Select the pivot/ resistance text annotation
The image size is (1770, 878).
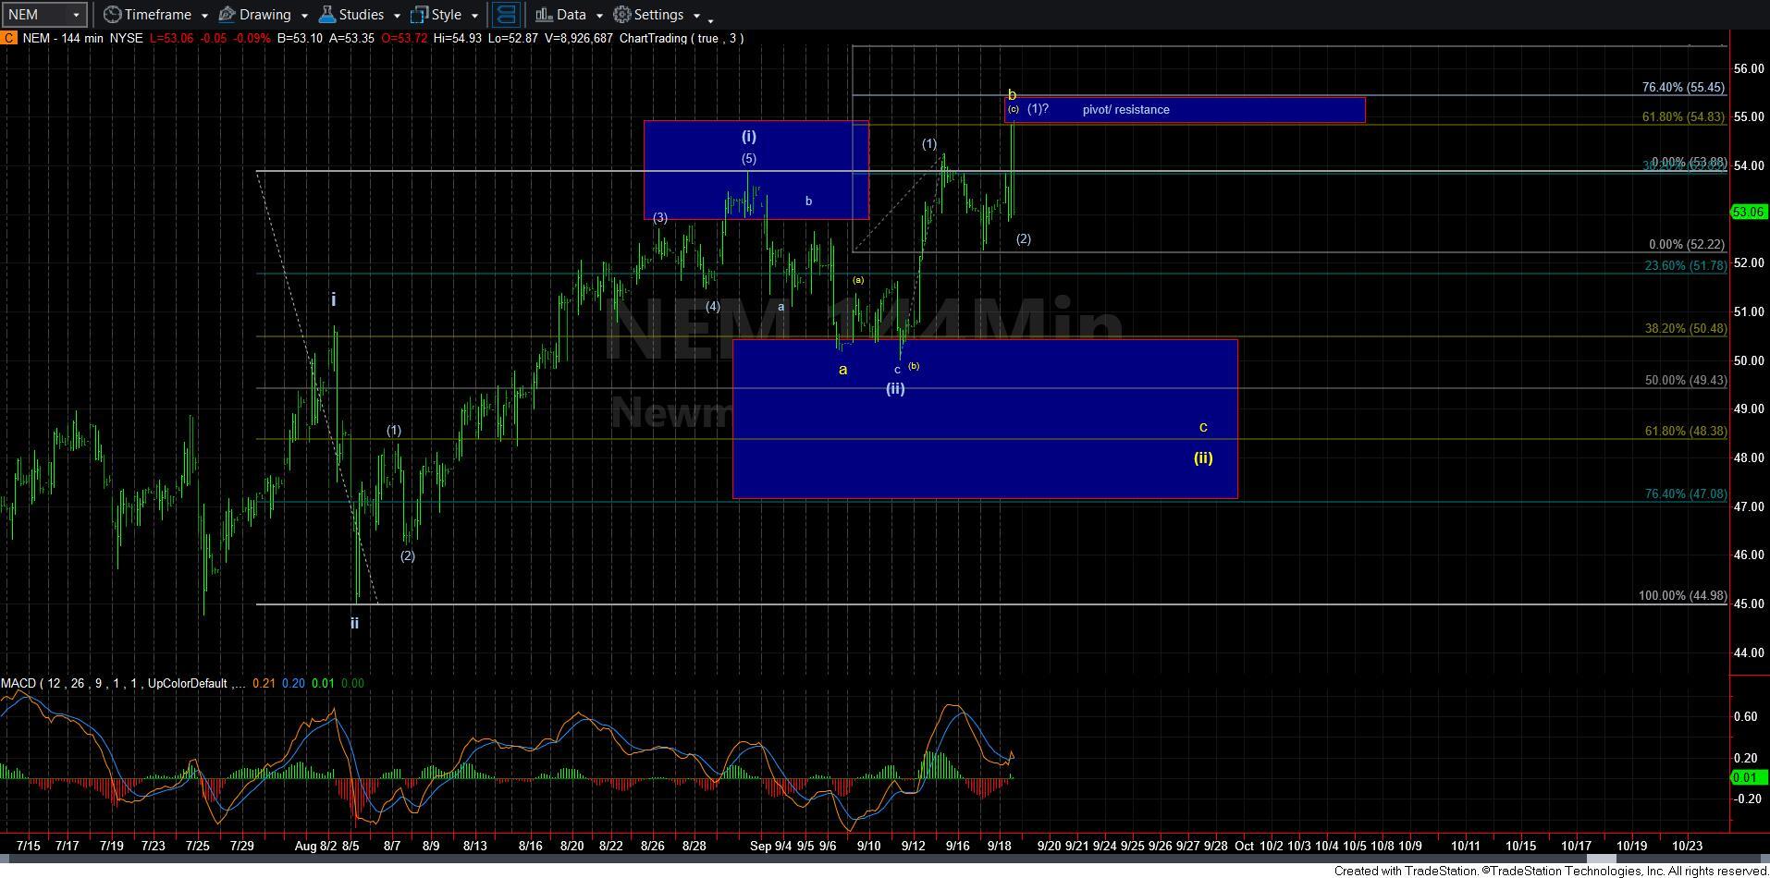1125,110
